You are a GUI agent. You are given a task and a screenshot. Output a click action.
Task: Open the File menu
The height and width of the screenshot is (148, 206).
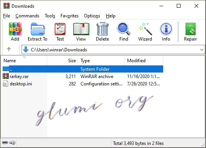tap(7, 16)
